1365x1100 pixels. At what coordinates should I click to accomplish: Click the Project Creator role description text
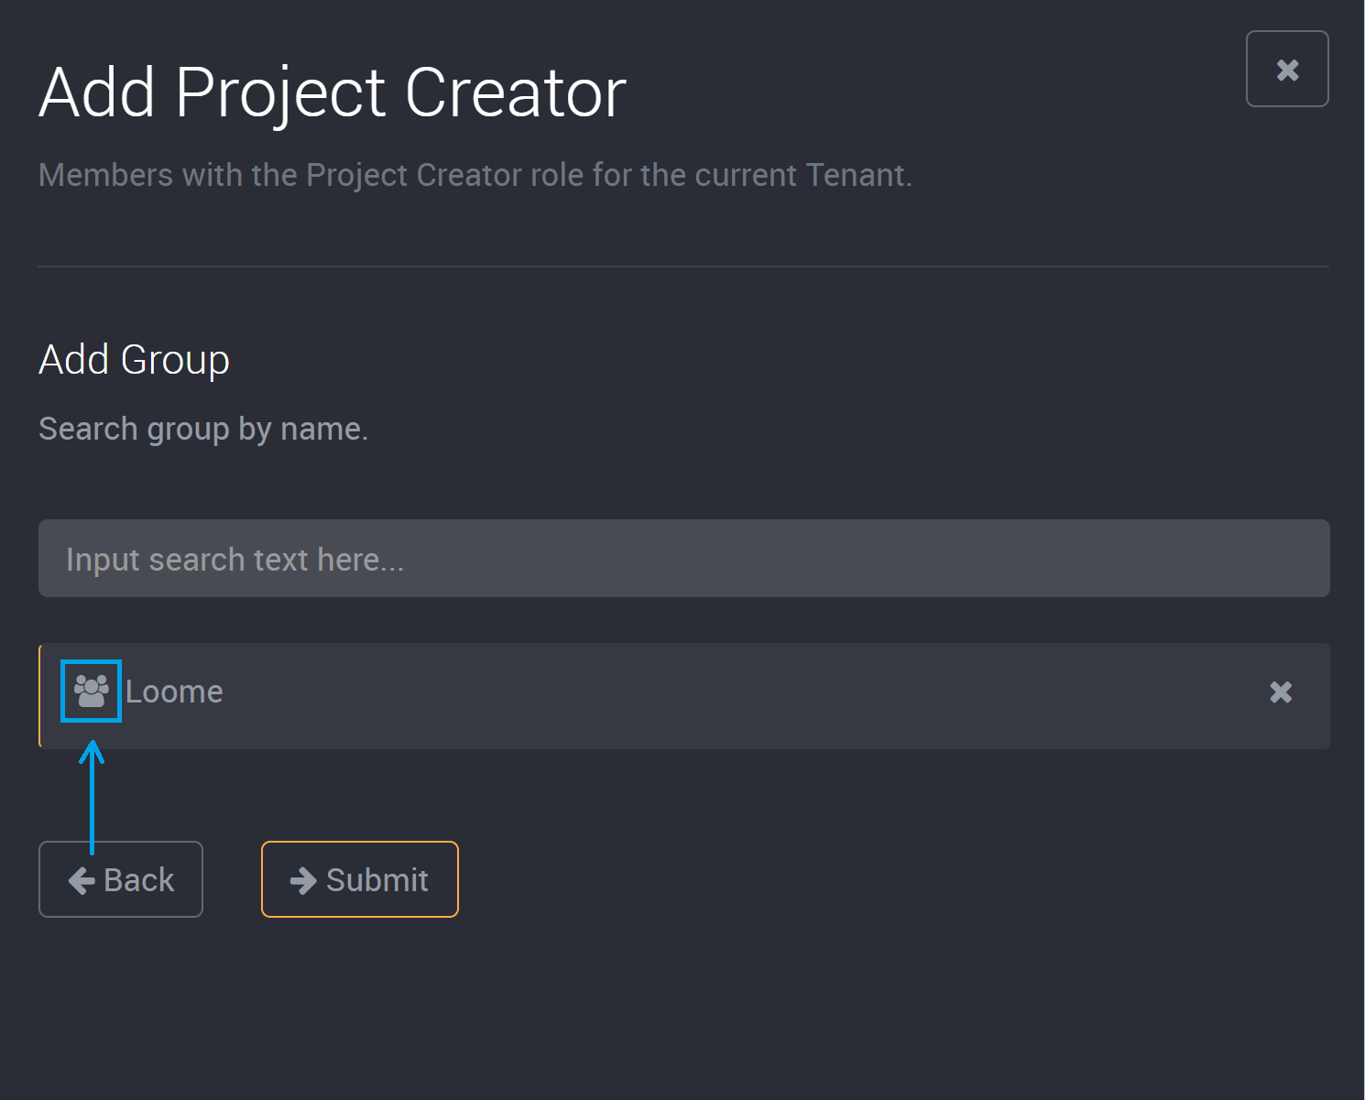pos(475,175)
